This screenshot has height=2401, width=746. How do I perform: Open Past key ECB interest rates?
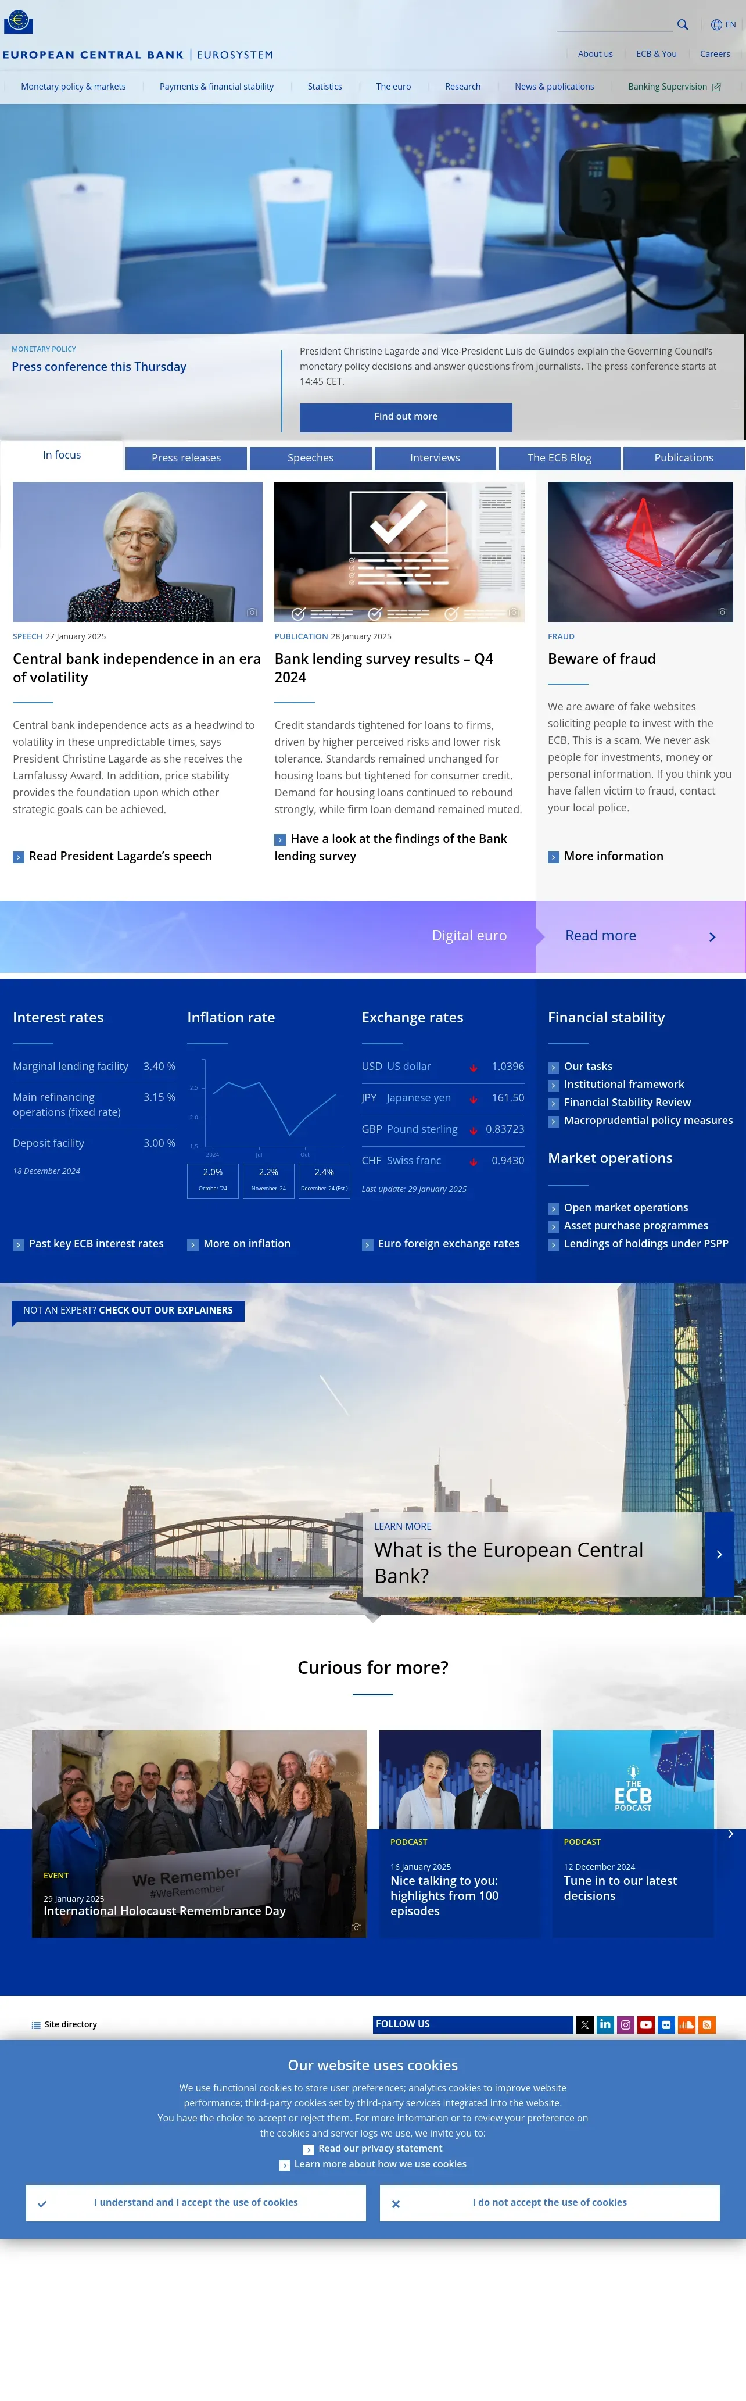[88, 1243]
